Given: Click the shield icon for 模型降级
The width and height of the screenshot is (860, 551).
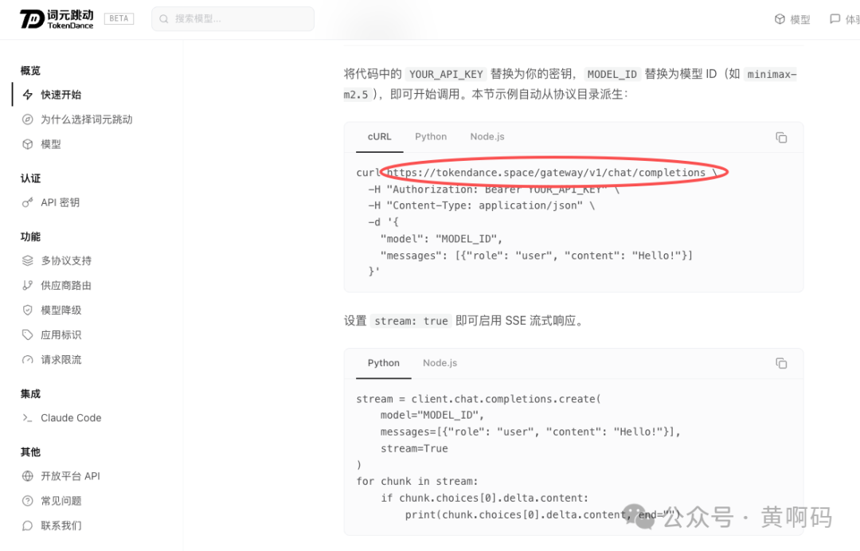Looking at the screenshot, I should 27,311.
